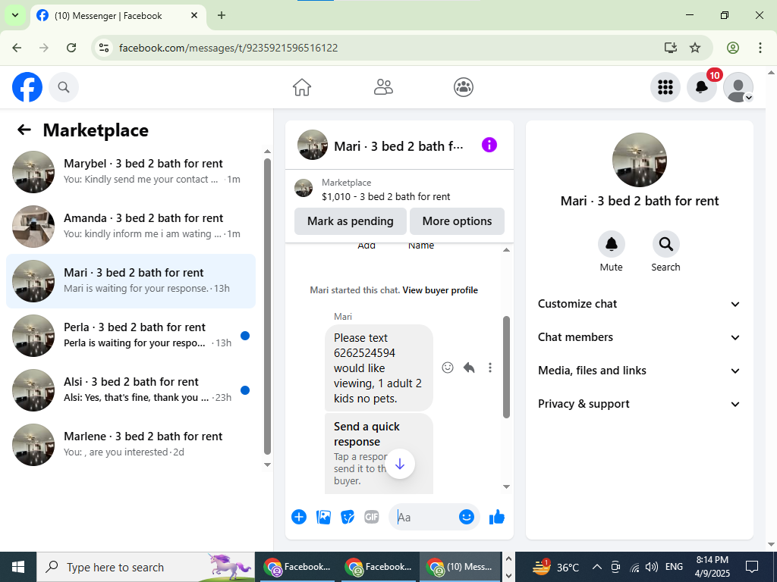Viewport: 777px width, 582px height.
Task: Open Marlene's conversation in the list
Action: [131, 444]
